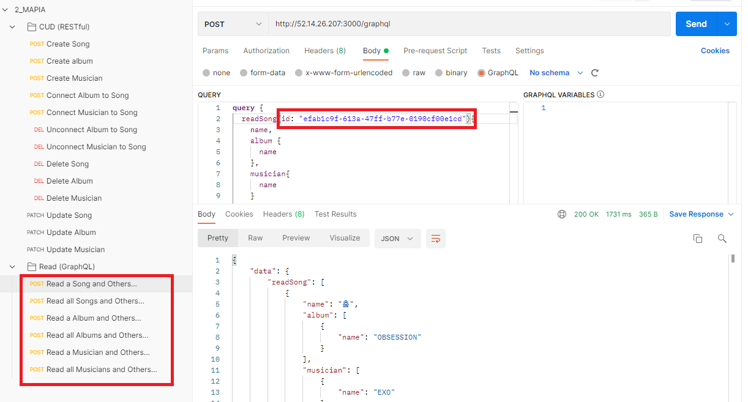Screen dimensions: 748x402
Task: Click the globe network icon
Action: [562, 214]
